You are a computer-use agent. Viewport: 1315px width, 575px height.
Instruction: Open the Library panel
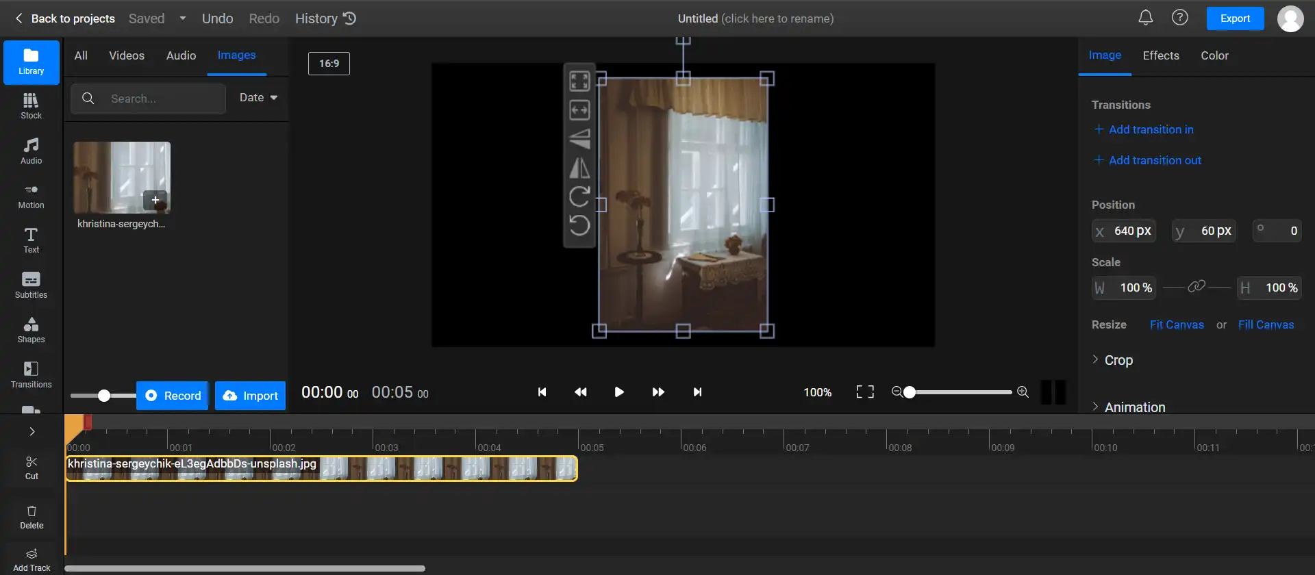(32, 62)
